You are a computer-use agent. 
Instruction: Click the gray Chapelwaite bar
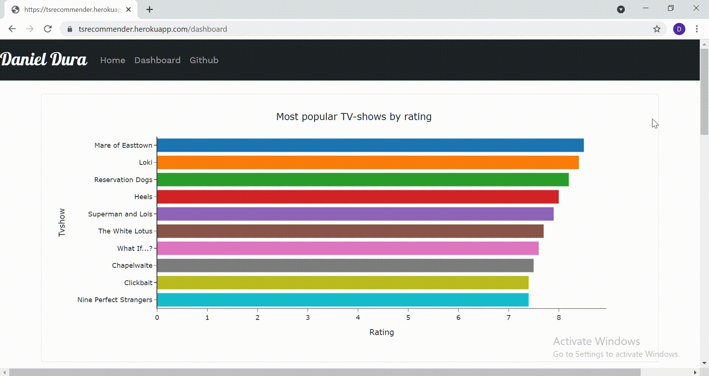(x=345, y=266)
